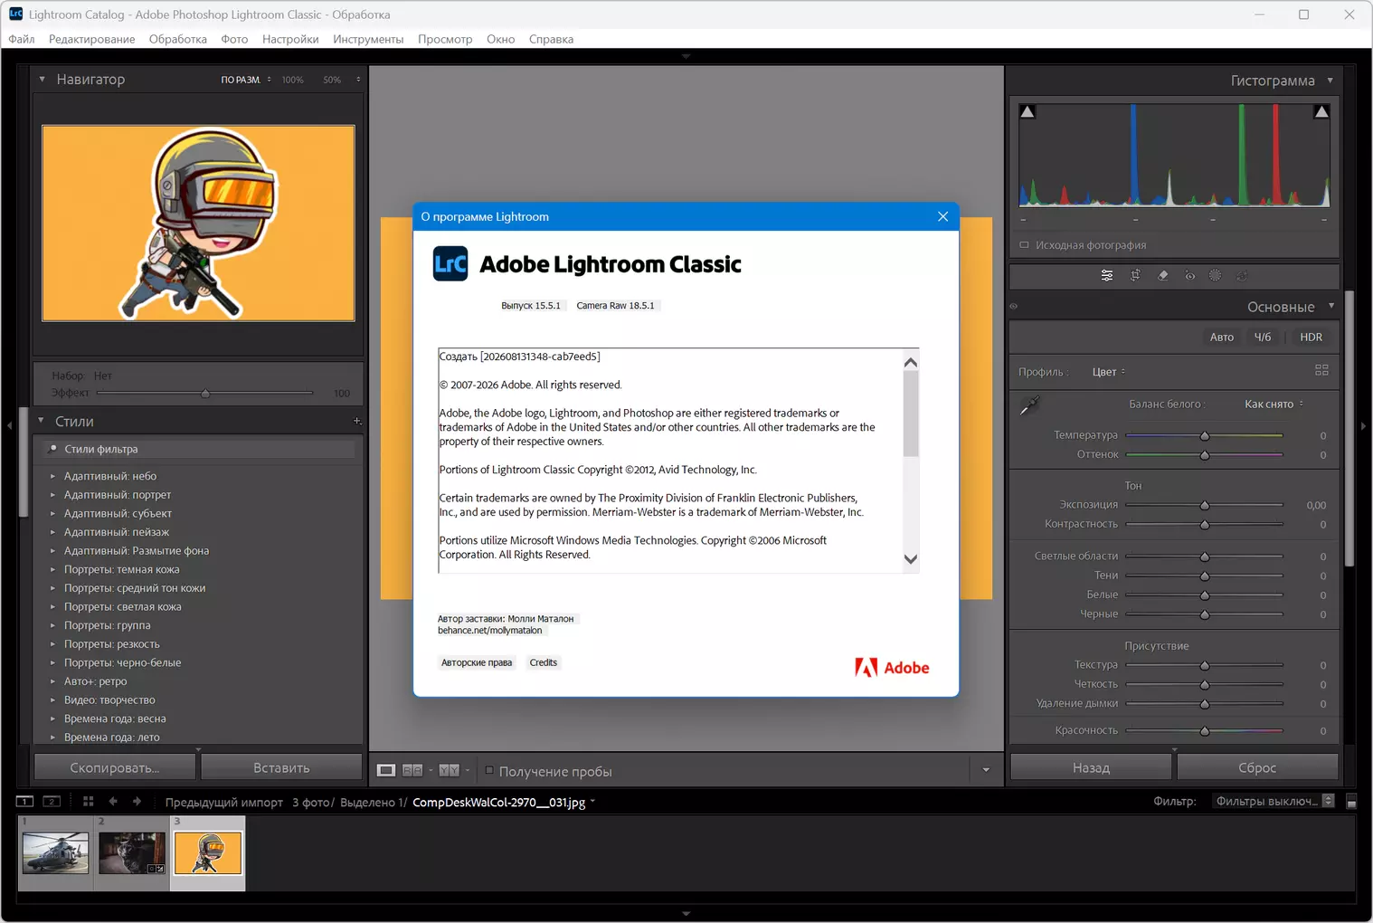1373x923 pixels.
Task: Select the Red Eye correction tool
Action: (x=1190, y=276)
